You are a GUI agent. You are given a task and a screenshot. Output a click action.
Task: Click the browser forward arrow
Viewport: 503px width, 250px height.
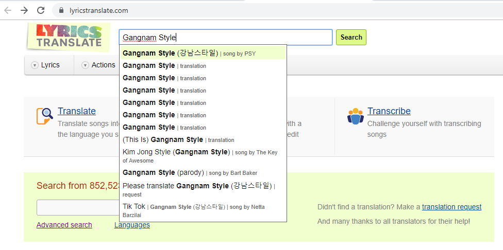pyautogui.click(x=24, y=10)
